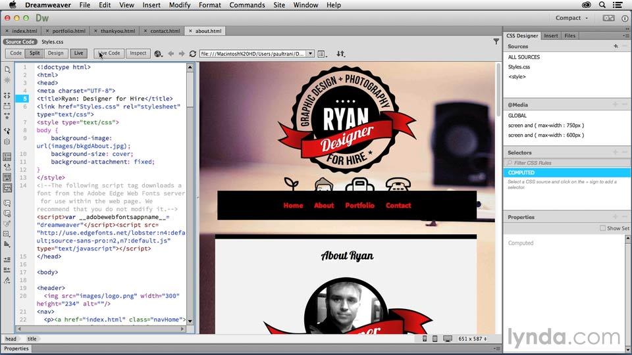Click the Back arrow in document toolbar
The width and height of the screenshot is (632, 355).
pos(171,53)
